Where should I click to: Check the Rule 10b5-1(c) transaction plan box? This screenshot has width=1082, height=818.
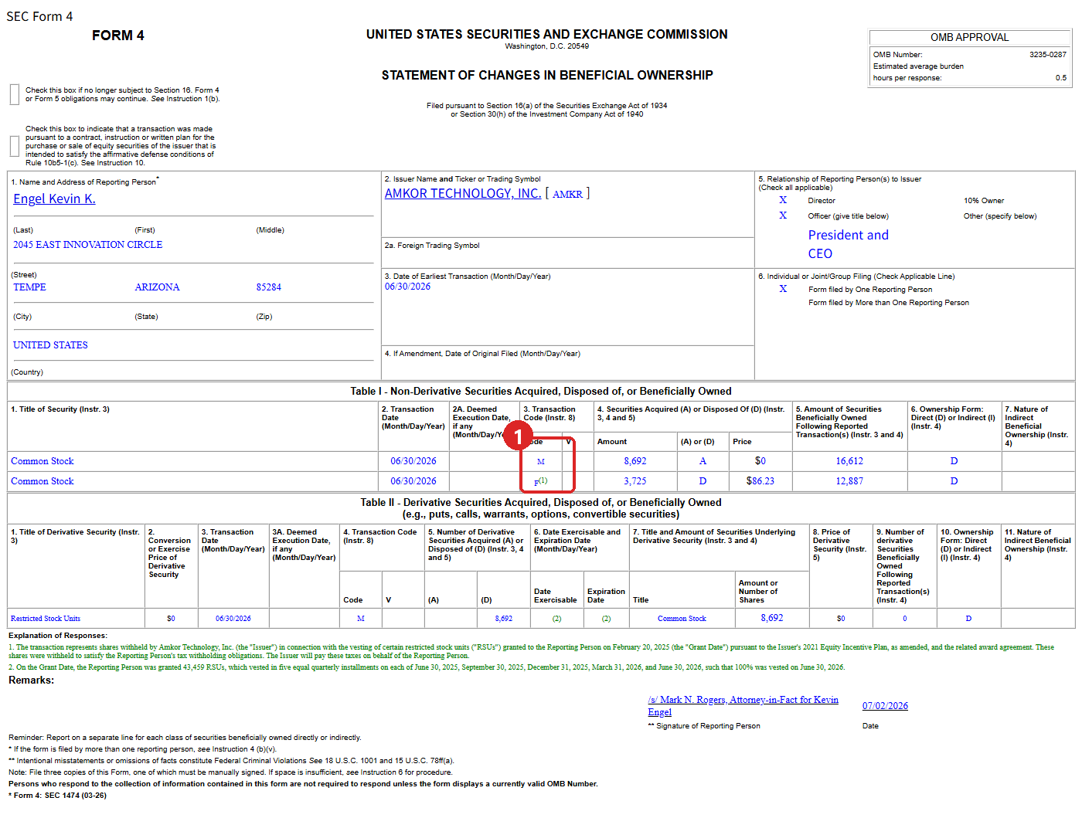click(x=15, y=146)
